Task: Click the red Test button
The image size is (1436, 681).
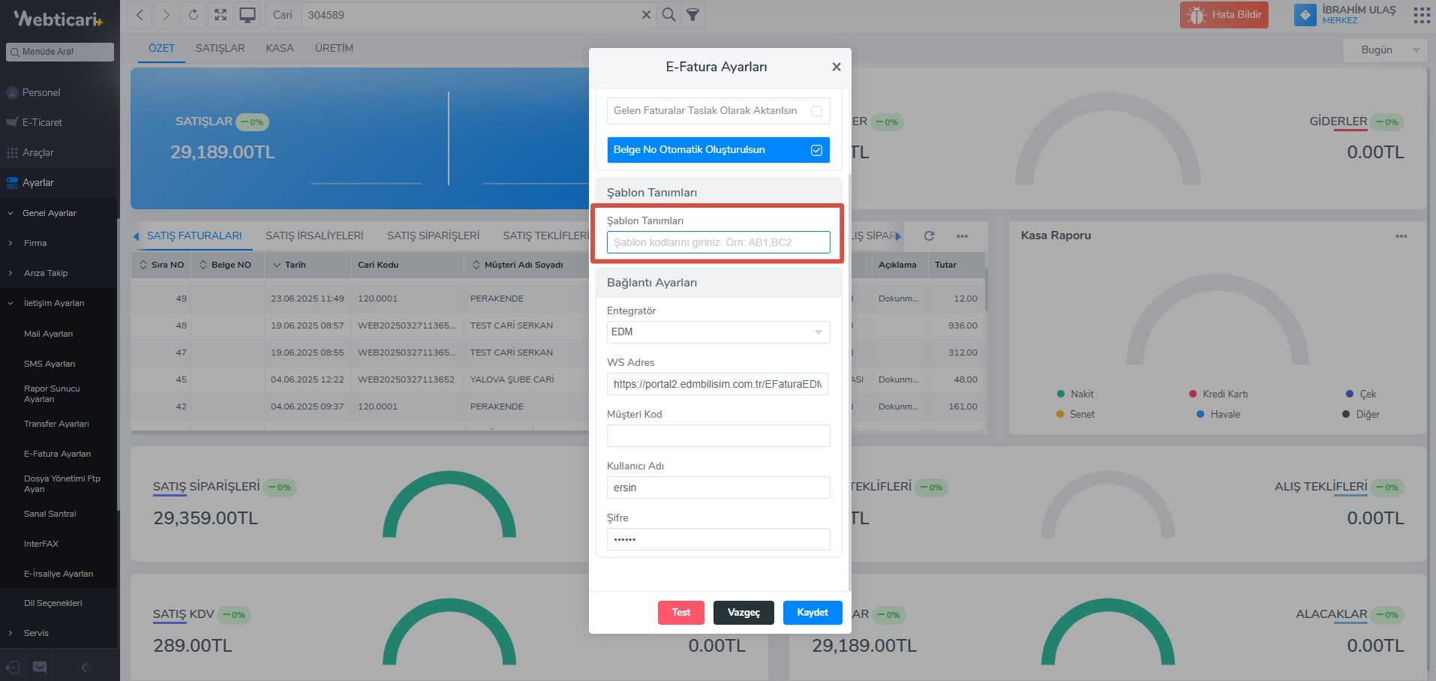Action: coord(680,613)
